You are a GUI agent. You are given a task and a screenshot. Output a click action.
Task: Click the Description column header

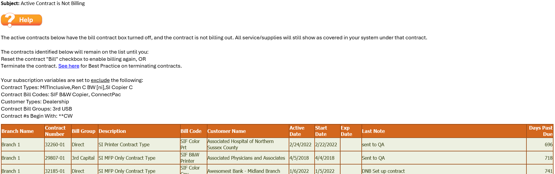[x=139, y=131]
